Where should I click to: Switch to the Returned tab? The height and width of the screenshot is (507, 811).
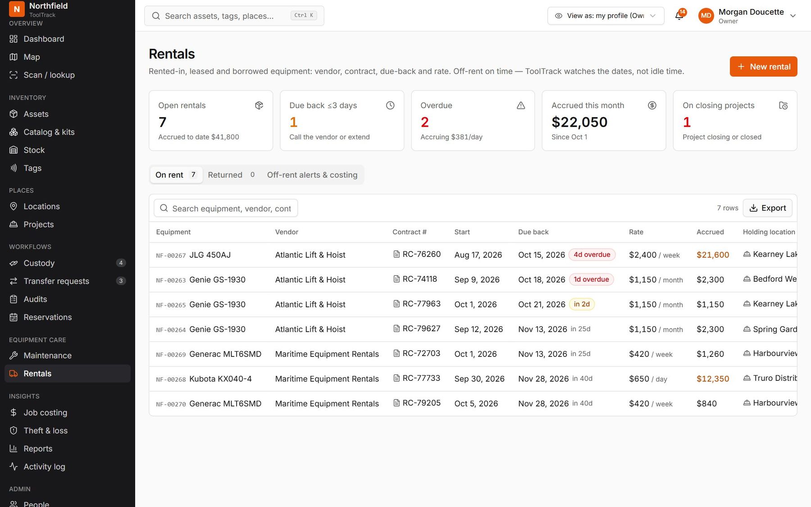click(232, 175)
